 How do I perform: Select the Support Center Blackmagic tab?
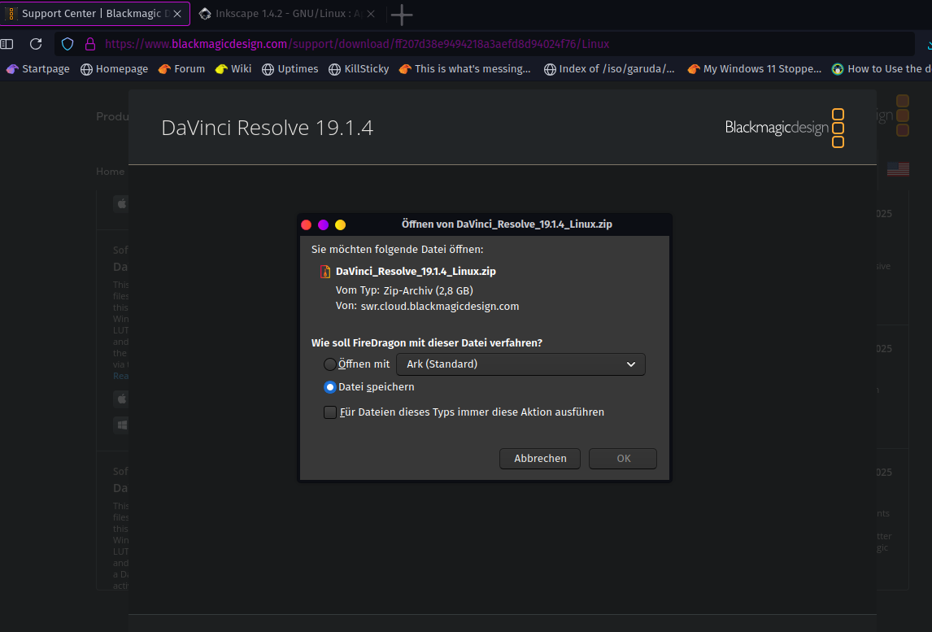(x=95, y=14)
